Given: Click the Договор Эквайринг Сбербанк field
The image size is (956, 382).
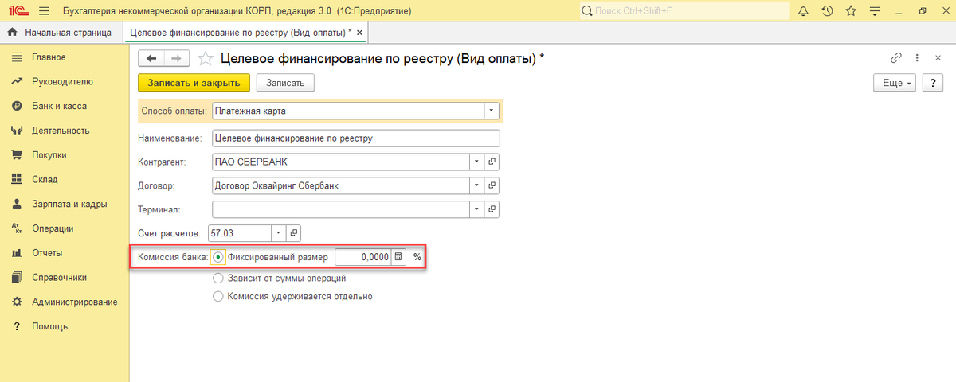Looking at the screenshot, I should click(x=341, y=185).
